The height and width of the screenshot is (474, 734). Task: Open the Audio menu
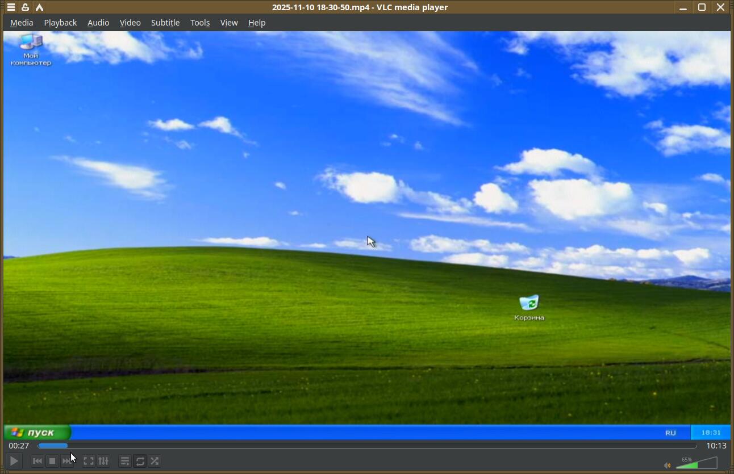coord(98,23)
